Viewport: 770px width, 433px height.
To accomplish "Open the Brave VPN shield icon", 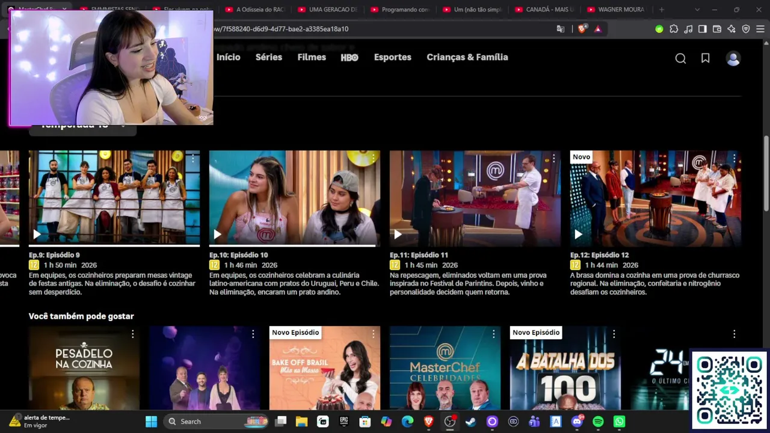I will 746,29.
